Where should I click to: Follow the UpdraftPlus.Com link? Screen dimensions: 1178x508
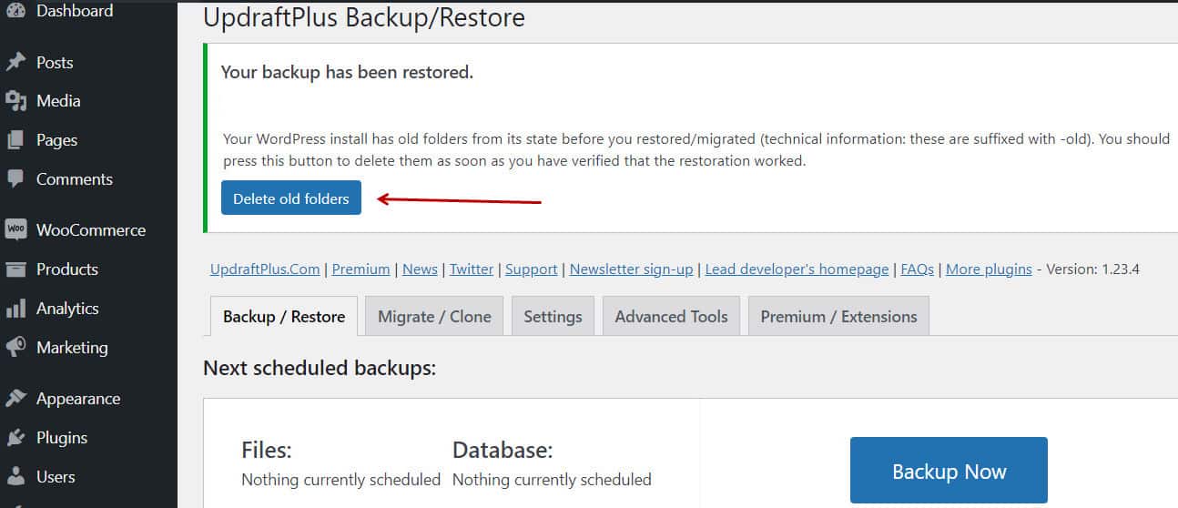[265, 269]
